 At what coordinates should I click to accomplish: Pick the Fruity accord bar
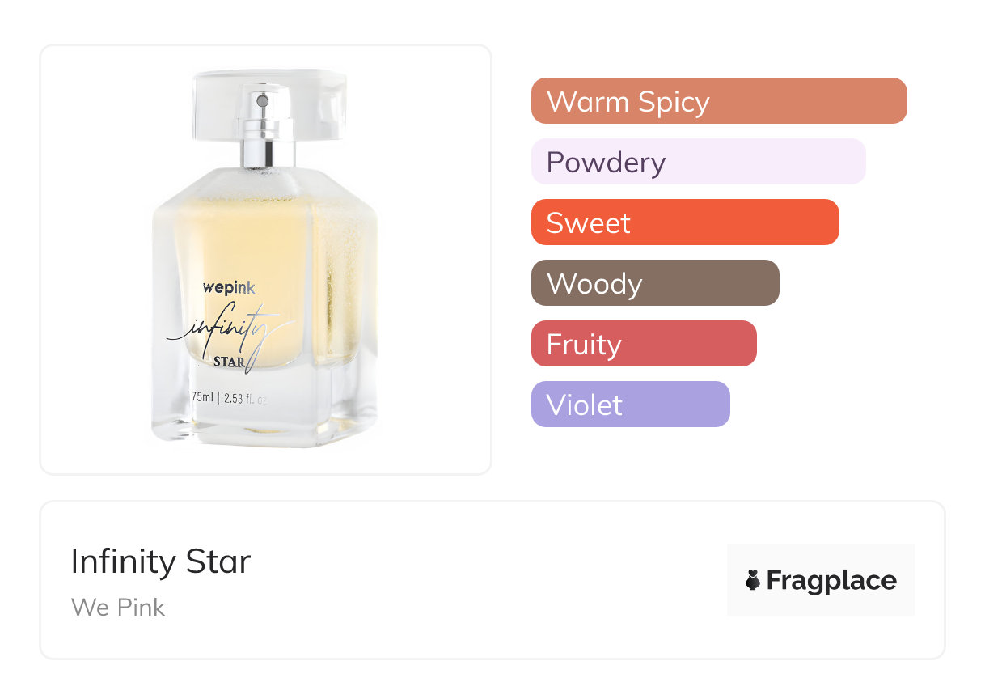pos(644,344)
